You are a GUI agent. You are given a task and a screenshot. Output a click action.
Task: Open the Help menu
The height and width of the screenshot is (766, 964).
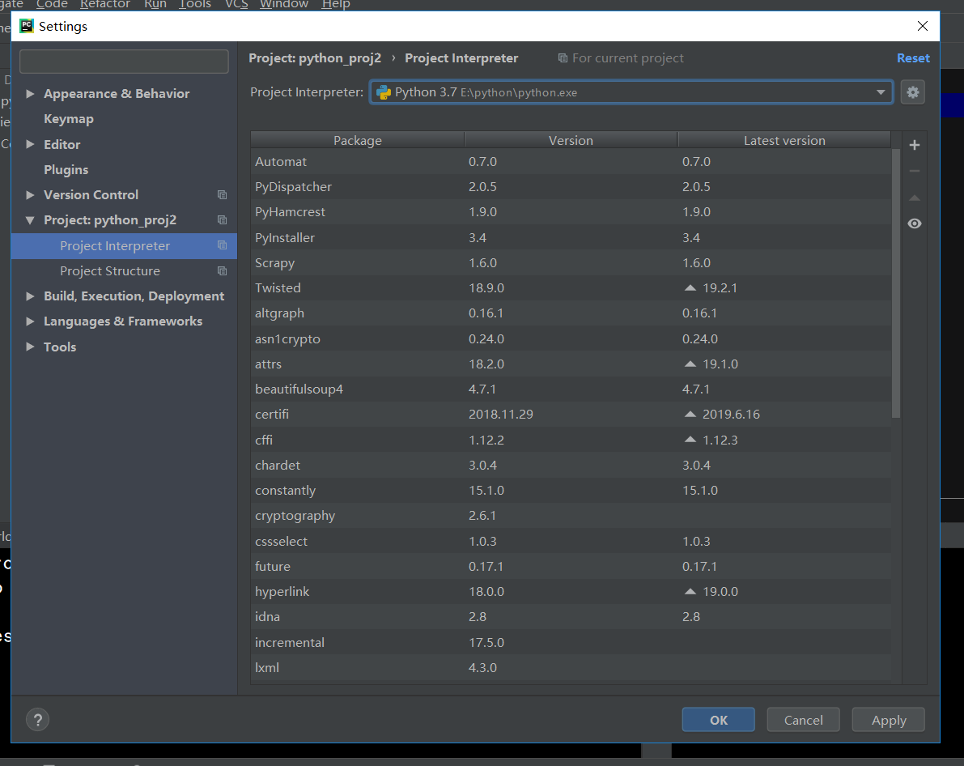tap(336, 4)
